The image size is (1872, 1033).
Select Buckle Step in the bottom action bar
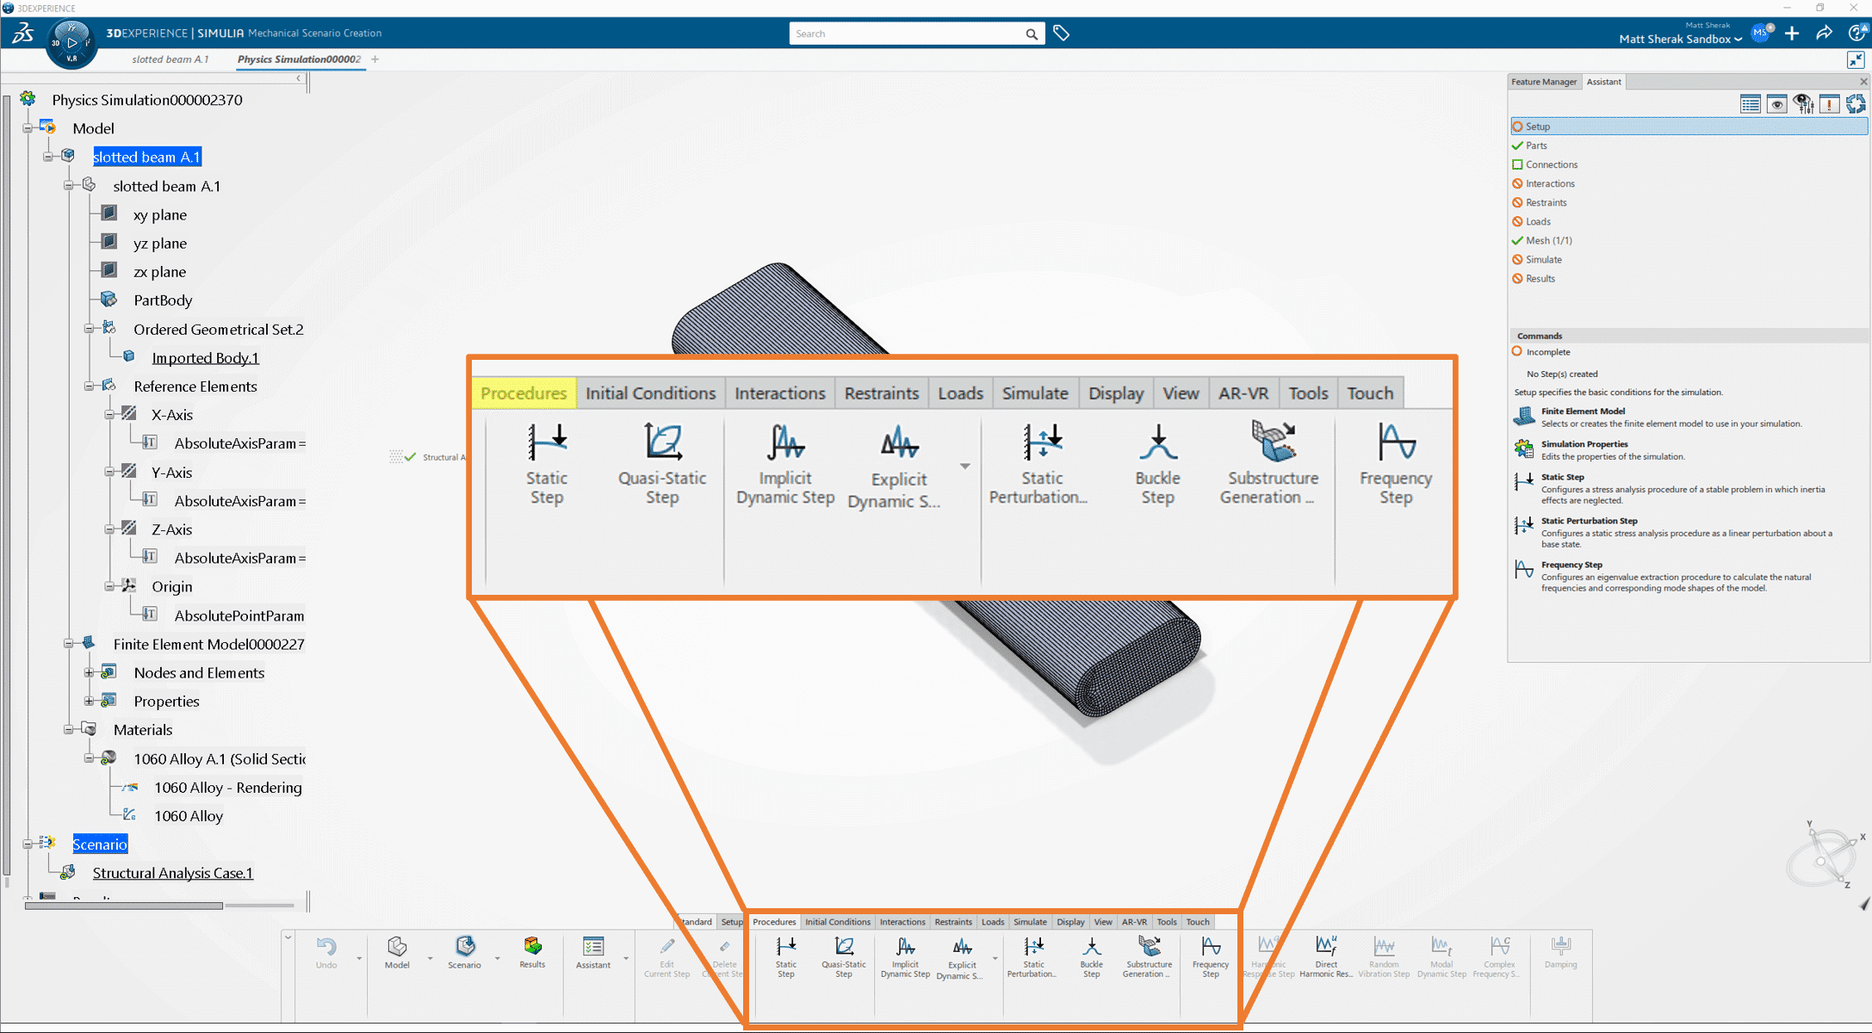pos(1091,956)
